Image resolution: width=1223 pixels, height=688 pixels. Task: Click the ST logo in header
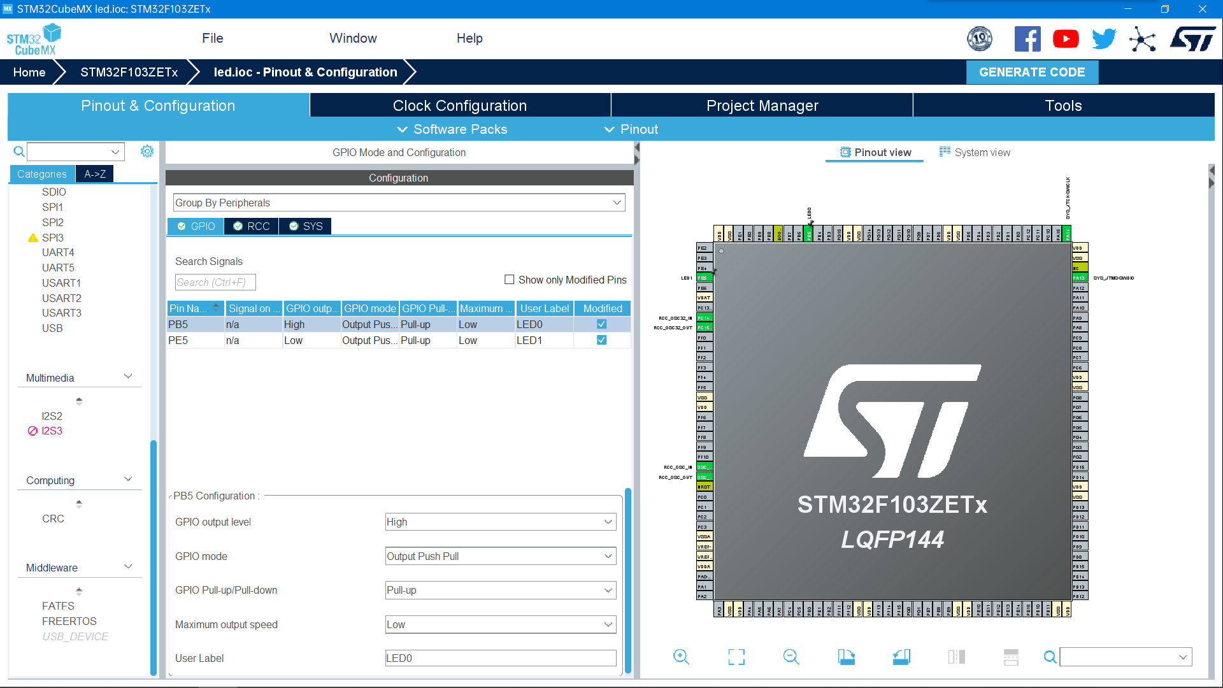coord(1192,39)
